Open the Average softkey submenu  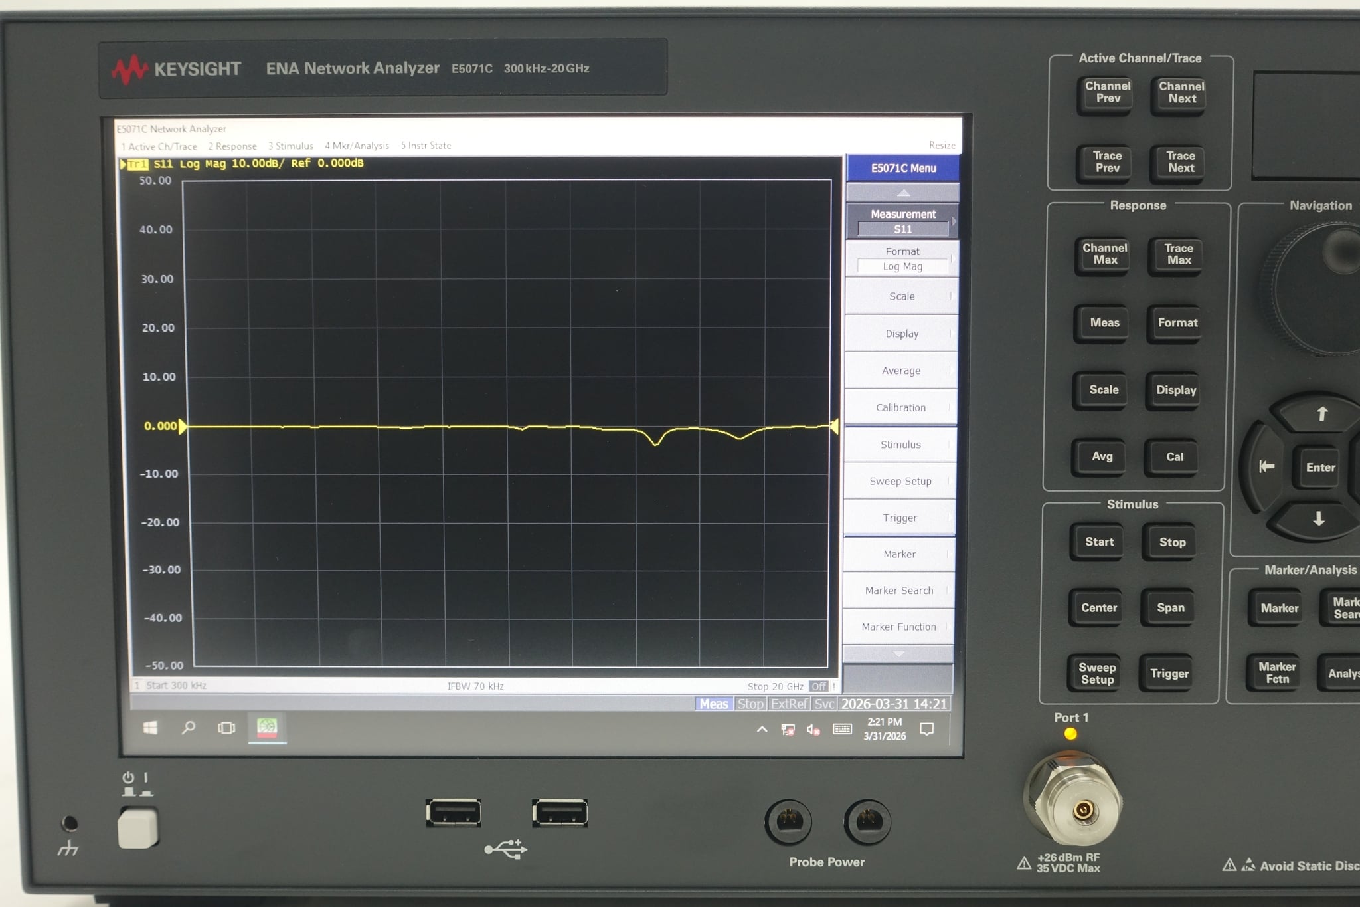coord(901,371)
